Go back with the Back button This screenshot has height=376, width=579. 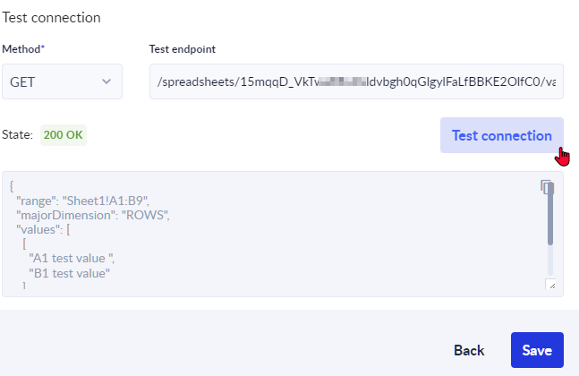coord(469,350)
